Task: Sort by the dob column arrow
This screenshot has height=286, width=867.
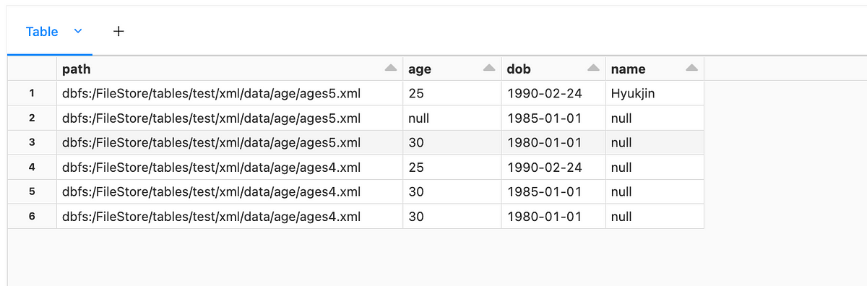Action: 593,69
